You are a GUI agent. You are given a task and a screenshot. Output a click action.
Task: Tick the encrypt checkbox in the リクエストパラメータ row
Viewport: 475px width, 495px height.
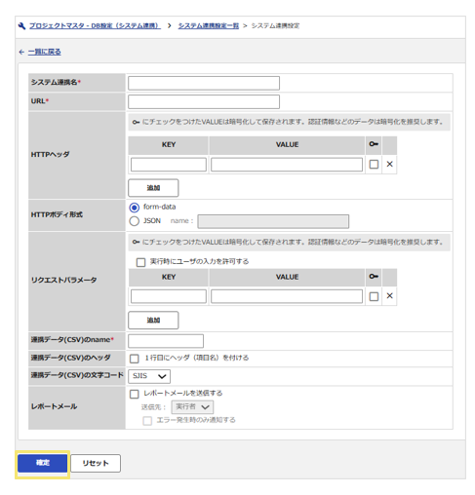374,296
